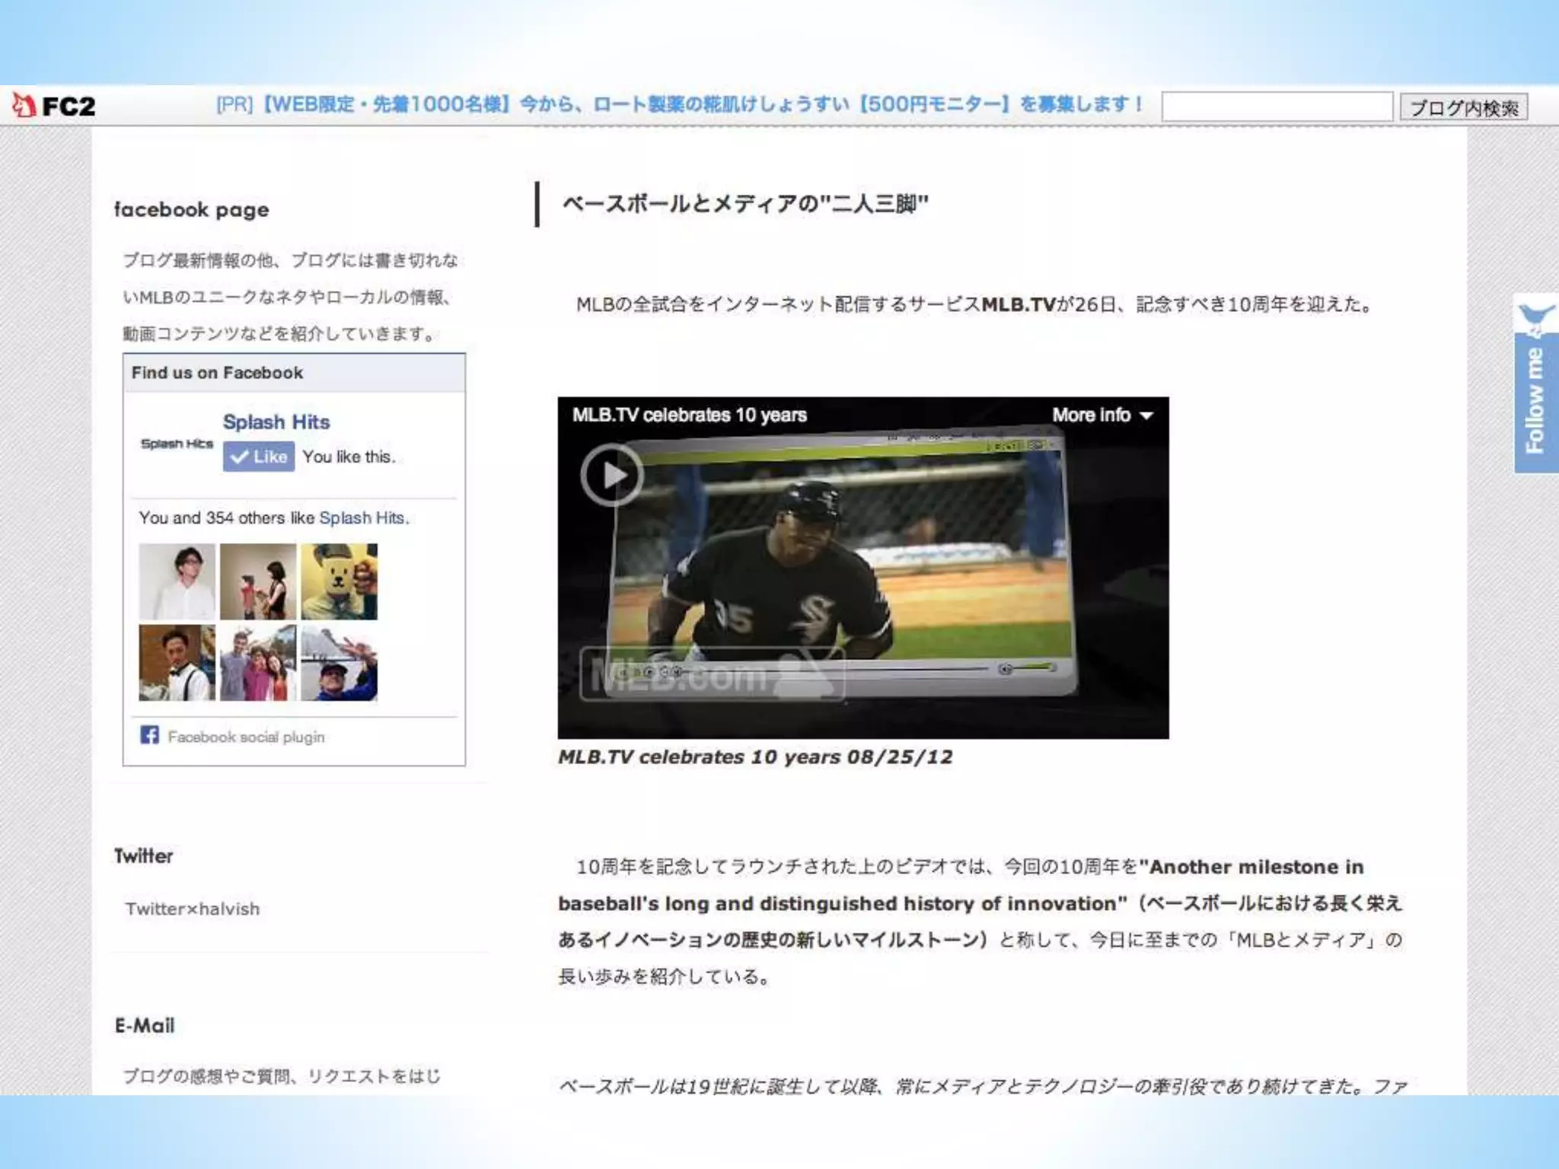Click the E-Mail sidebar heading

[145, 1025]
